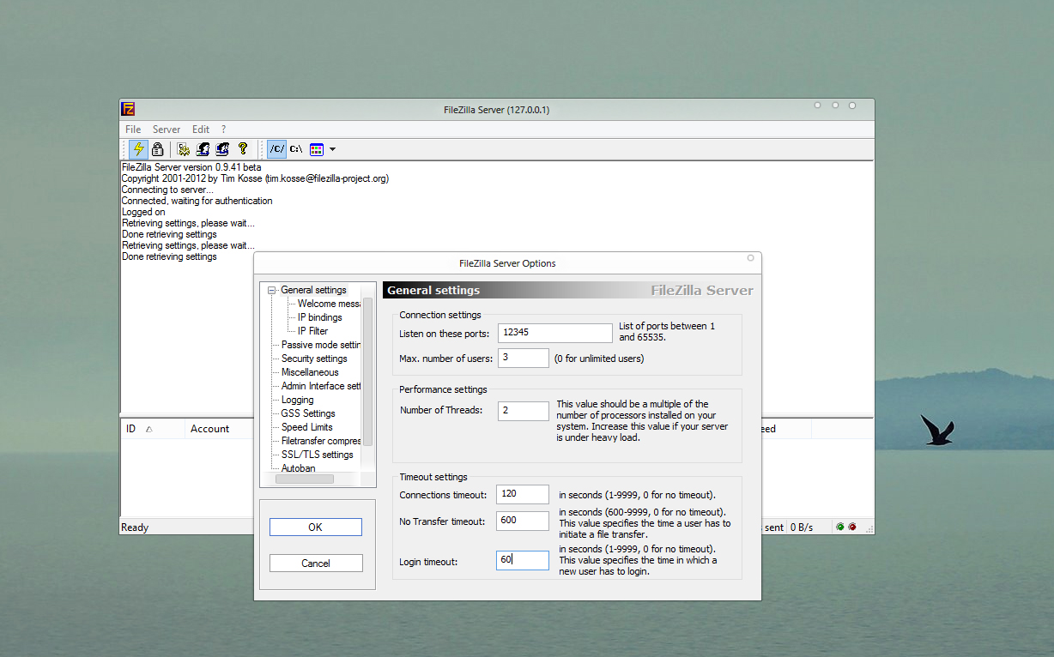Focus the Listen on these ports field
Viewport: 1054px width, 657px height.
[554, 333]
